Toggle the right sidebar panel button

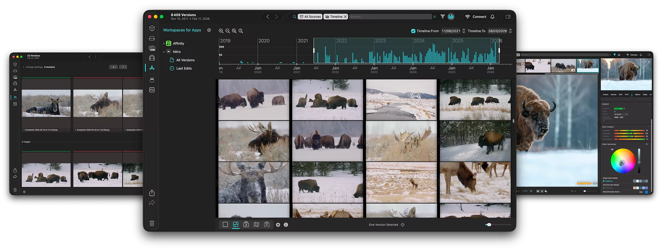pyautogui.click(x=508, y=17)
